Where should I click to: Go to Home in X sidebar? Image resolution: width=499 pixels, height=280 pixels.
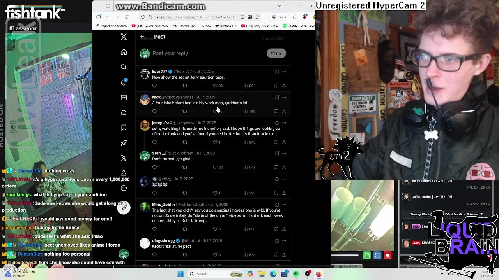click(x=124, y=52)
